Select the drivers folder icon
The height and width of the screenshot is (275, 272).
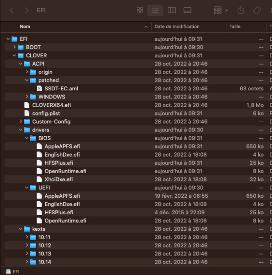coord(27,130)
